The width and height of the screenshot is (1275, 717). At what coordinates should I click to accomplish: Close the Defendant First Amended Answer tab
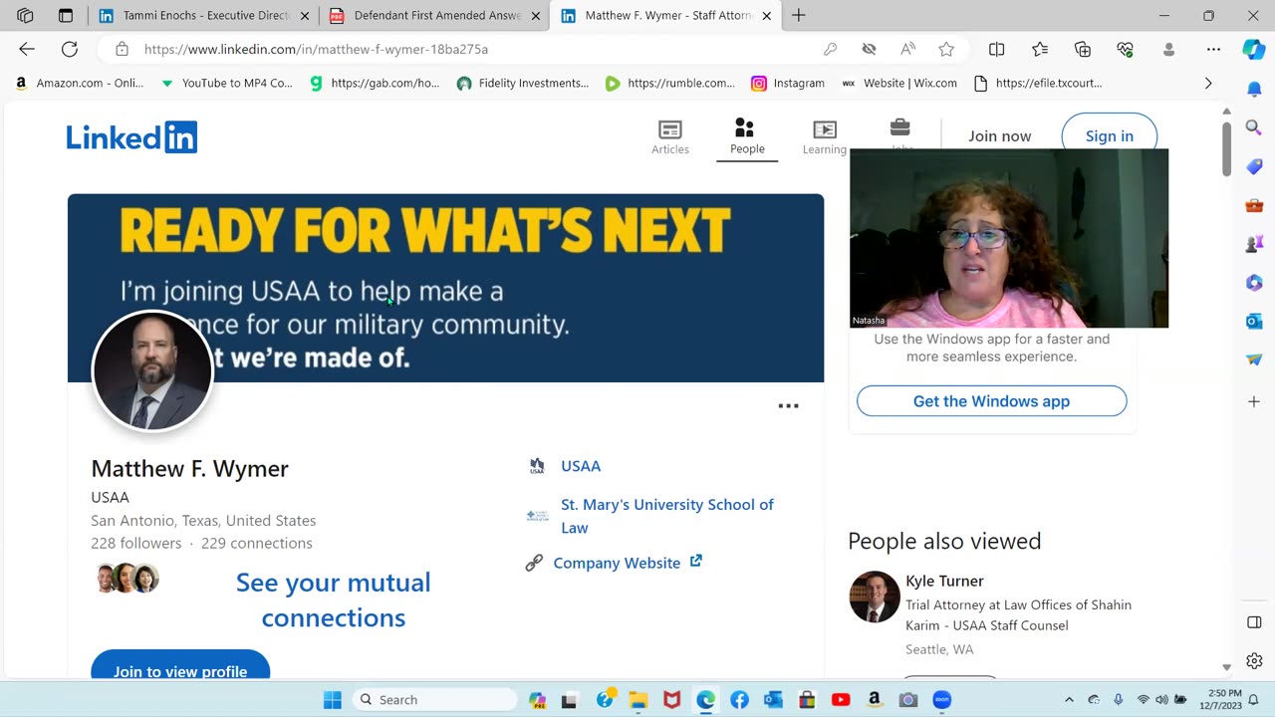coord(536,16)
